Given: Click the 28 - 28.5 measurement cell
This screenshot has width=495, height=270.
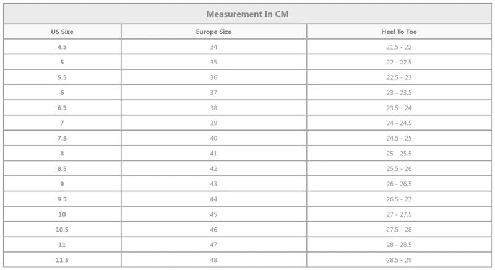Looking at the screenshot, I should (x=399, y=245).
